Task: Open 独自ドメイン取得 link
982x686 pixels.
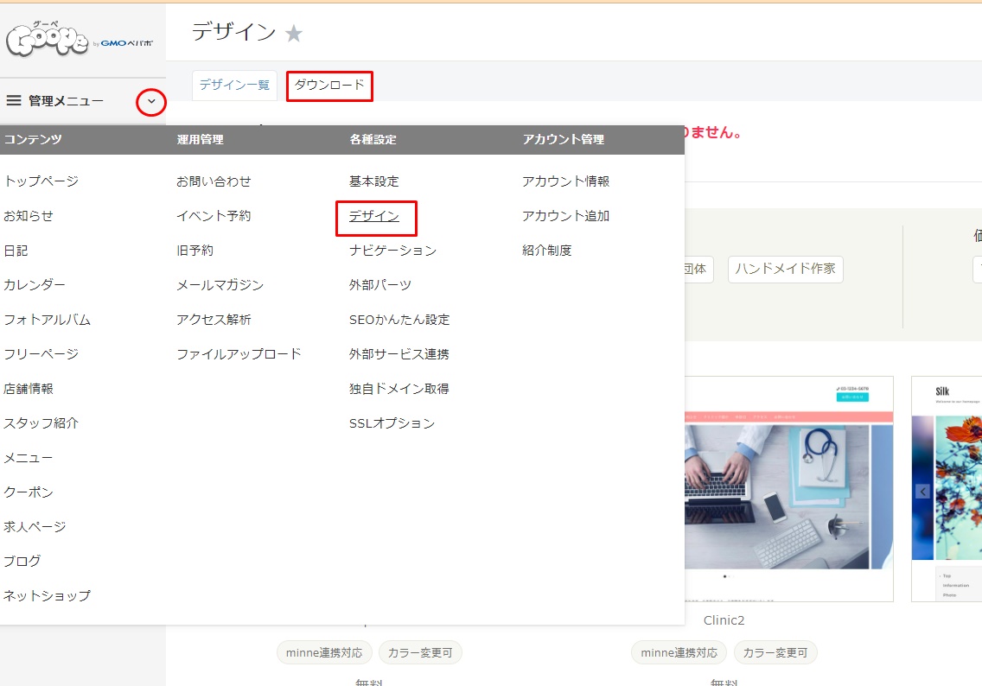Action: tap(399, 388)
